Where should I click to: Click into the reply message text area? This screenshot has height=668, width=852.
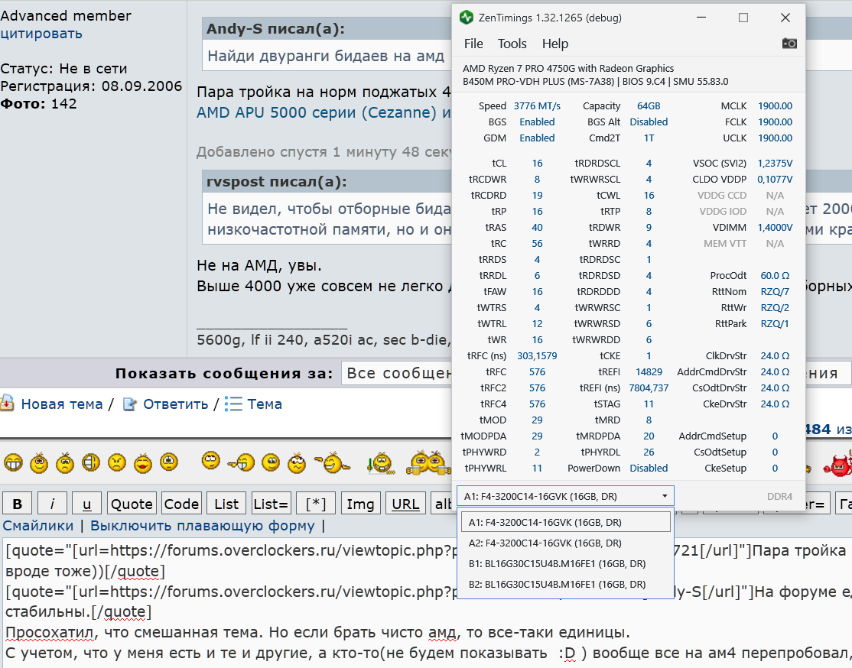426,603
